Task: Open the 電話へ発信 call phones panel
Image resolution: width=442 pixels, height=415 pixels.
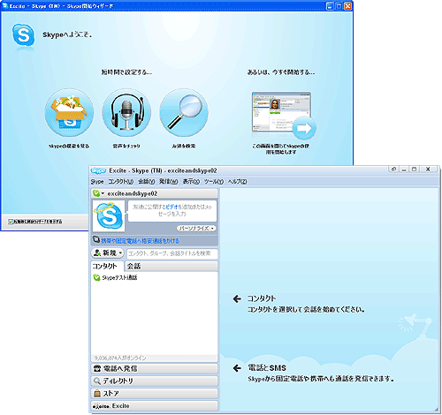Action: click(155, 368)
